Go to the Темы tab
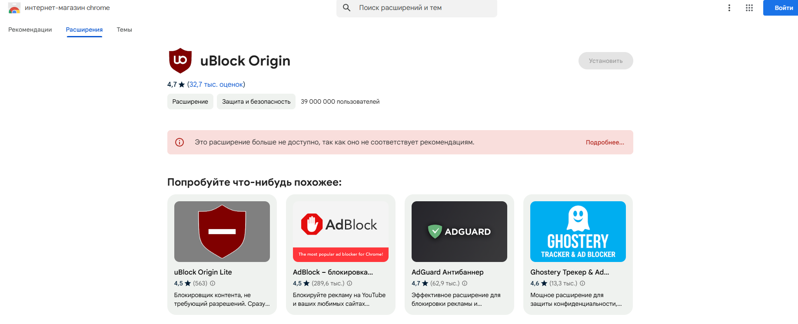 [x=124, y=29]
